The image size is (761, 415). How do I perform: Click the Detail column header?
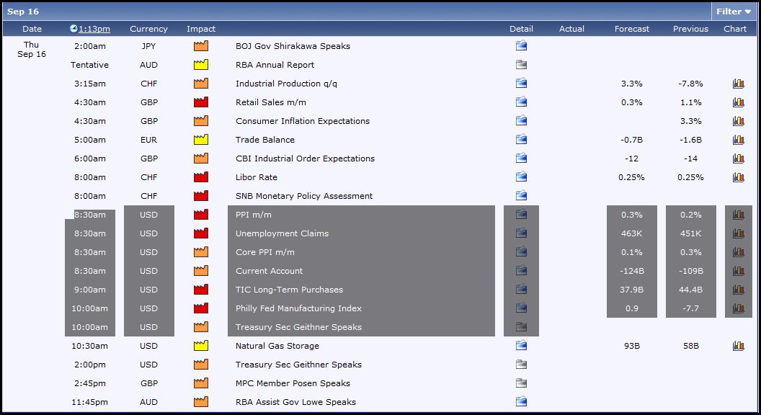(x=521, y=29)
